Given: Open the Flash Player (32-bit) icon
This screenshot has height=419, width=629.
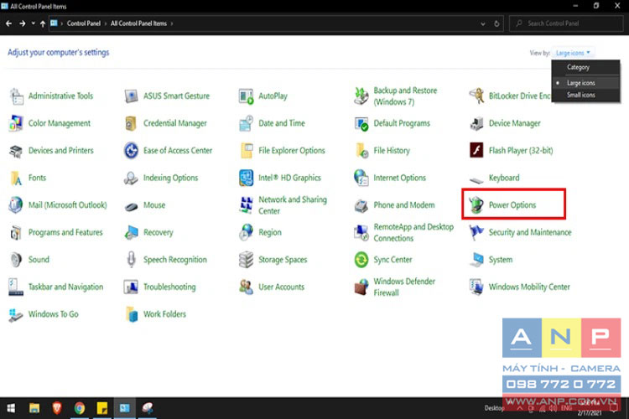Looking at the screenshot, I should [476, 151].
